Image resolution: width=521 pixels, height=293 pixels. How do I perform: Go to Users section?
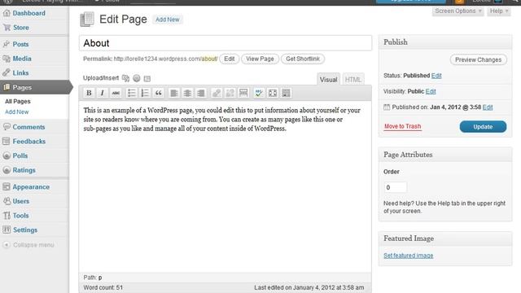tap(21, 201)
